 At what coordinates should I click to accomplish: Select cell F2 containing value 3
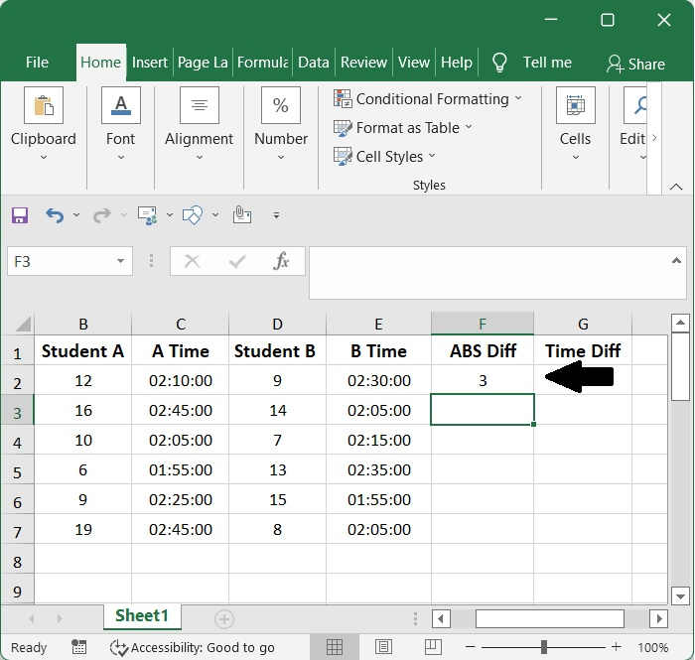click(x=482, y=380)
